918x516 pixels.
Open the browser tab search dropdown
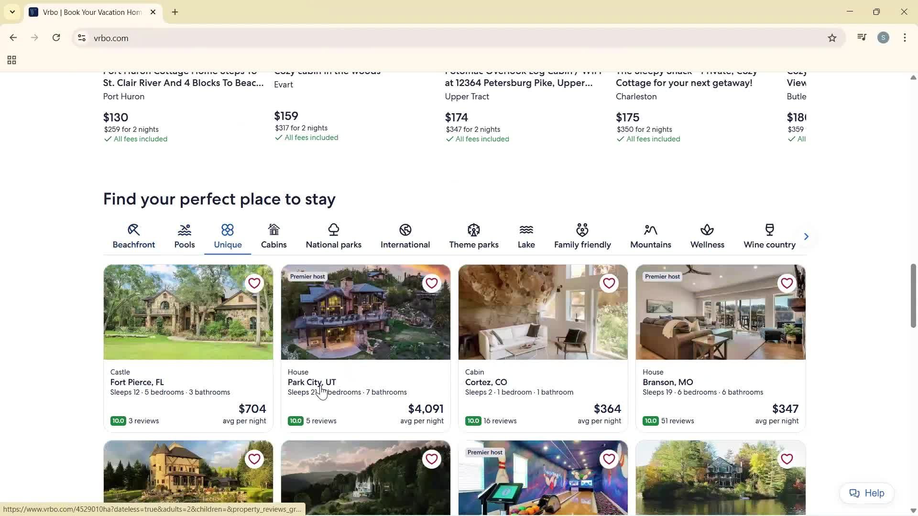click(12, 12)
